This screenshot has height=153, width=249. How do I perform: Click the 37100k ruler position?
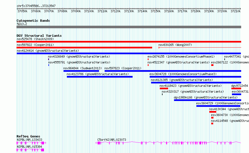click(x=89, y=11)
